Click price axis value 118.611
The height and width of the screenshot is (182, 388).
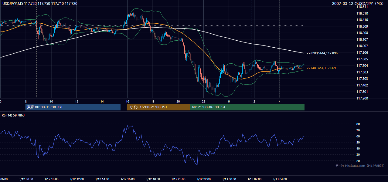pyautogui.click(x=362, y=7)
